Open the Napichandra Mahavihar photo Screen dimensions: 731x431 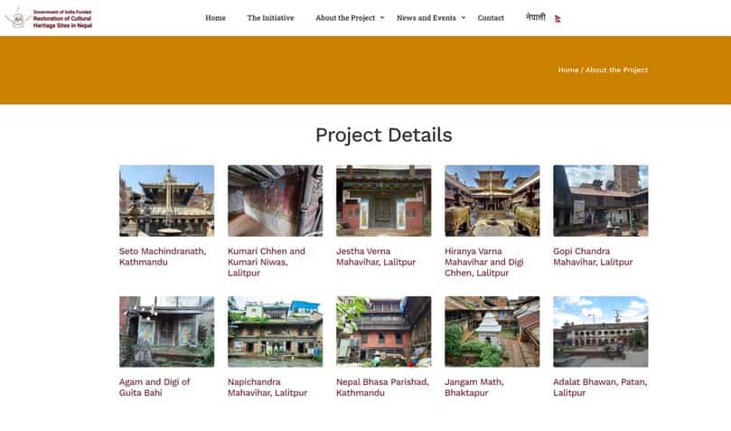coord(275,331)
